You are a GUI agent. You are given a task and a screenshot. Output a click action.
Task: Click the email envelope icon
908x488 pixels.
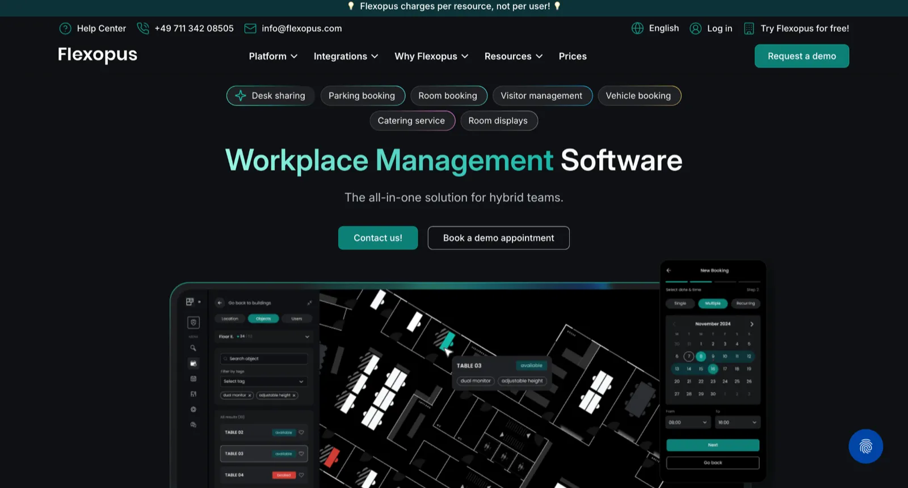pyautogui.click(x=250, y=28)
